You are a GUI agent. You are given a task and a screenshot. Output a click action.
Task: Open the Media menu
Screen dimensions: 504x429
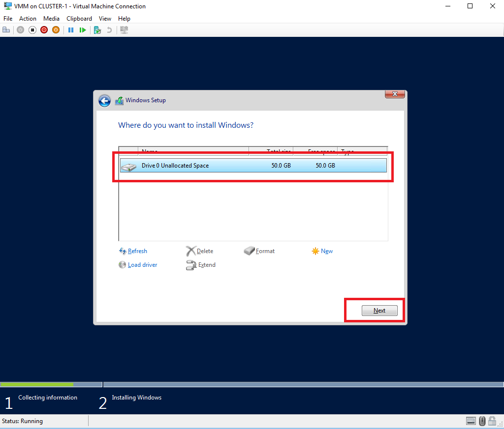point(51,19)
